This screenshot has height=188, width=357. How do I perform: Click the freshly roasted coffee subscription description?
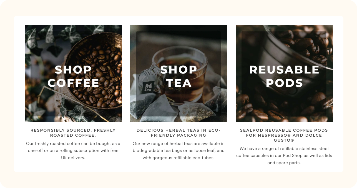73,151
